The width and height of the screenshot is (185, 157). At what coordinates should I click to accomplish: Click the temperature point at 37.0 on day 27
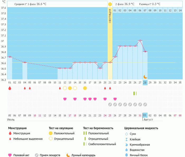point(140,41)
